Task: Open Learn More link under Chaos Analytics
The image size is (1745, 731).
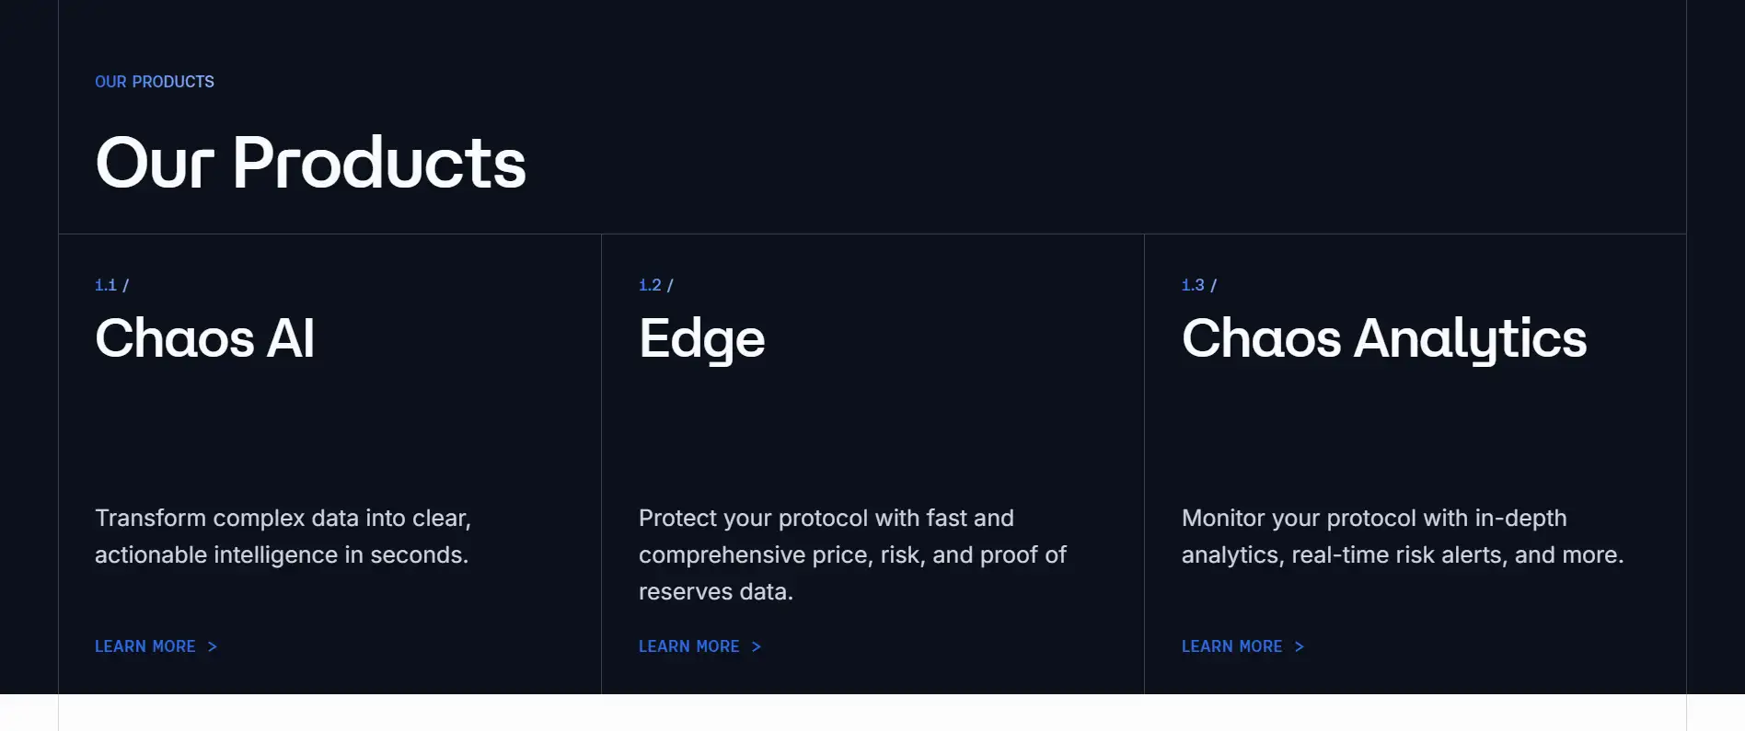Action: [1231, 646]
